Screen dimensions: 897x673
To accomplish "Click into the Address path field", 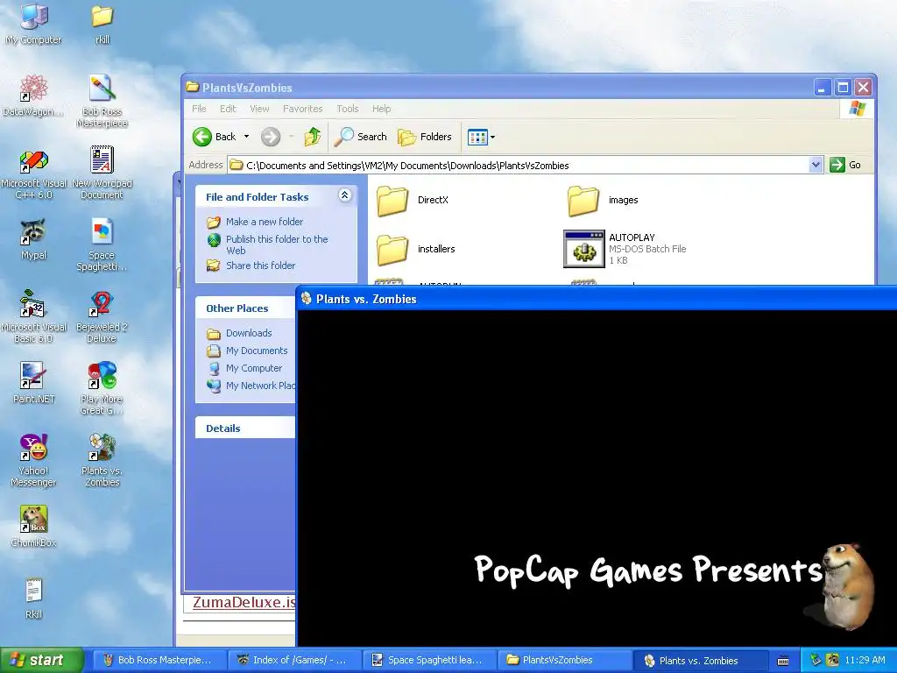I will coord(519,166).
